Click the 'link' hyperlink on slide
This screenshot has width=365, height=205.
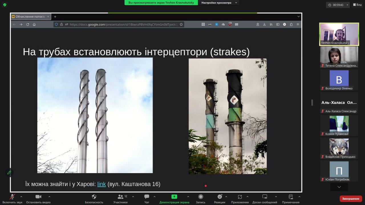pos(102,184)
